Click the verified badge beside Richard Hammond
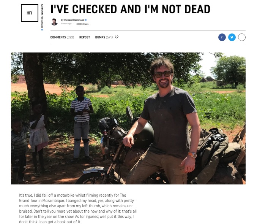The height and width of the screenshot is (224, 257). 86,20
